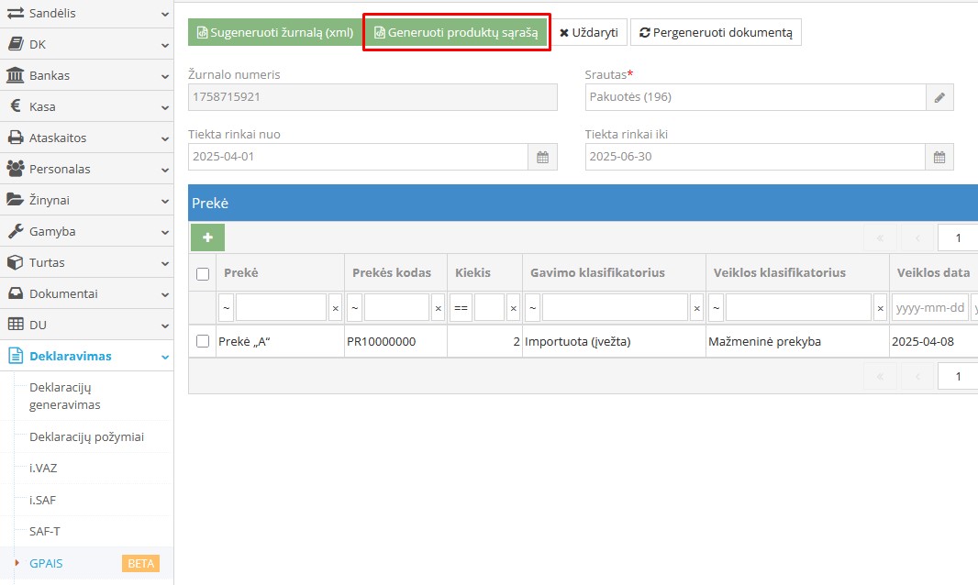978x585 pixels.
Task: Click Sugeneruoti žurnalą (xml) button
Action: 274,32
